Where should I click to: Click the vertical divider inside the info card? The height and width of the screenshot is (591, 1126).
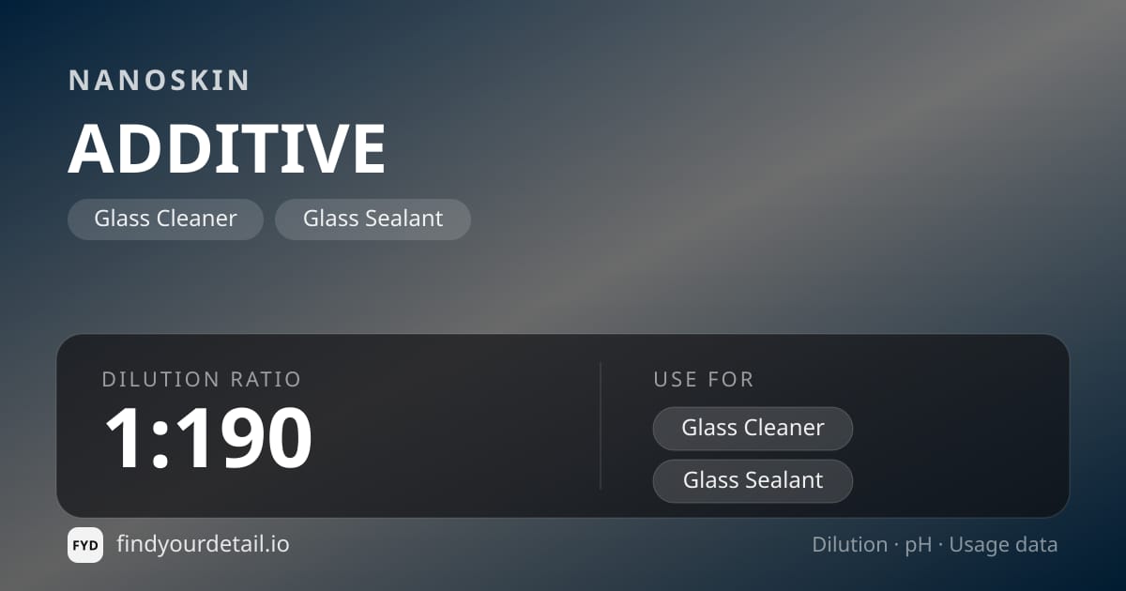coord(601,426)
